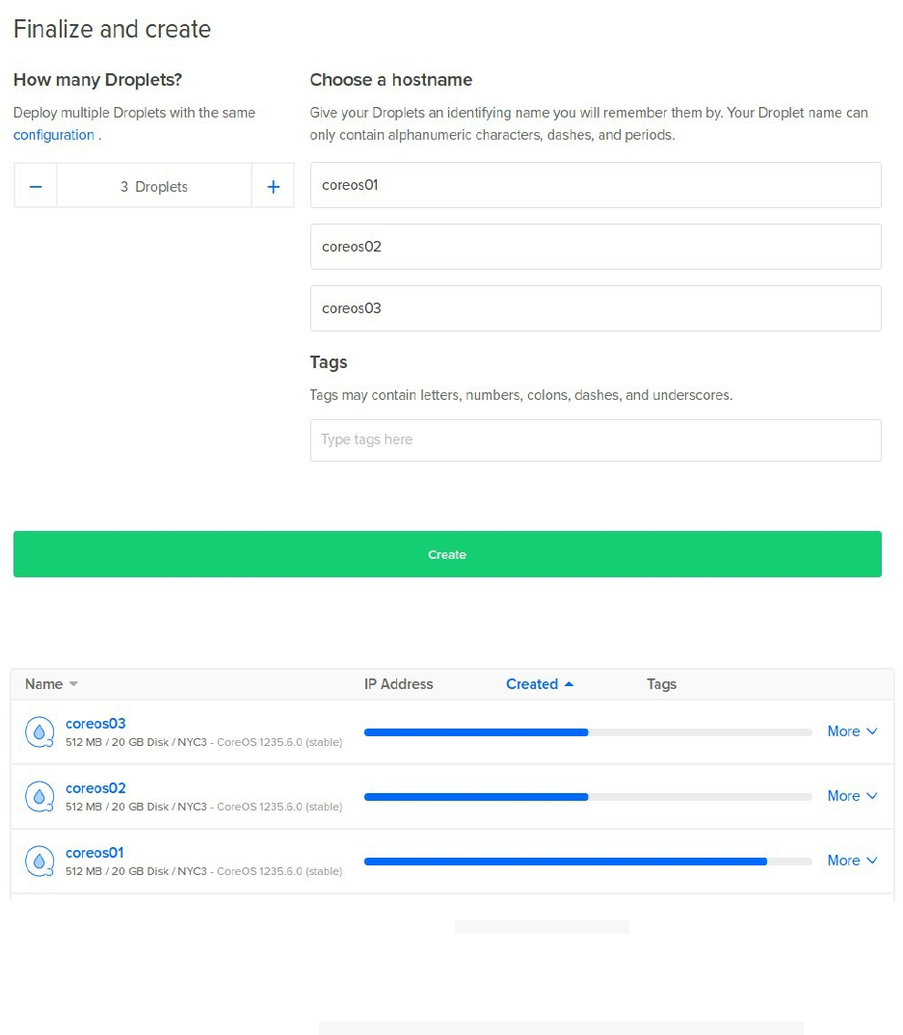Viewport: 903px width, 1035px height.
Task: Expand More menu for coreos01
Action: click(x=852, y=861)
